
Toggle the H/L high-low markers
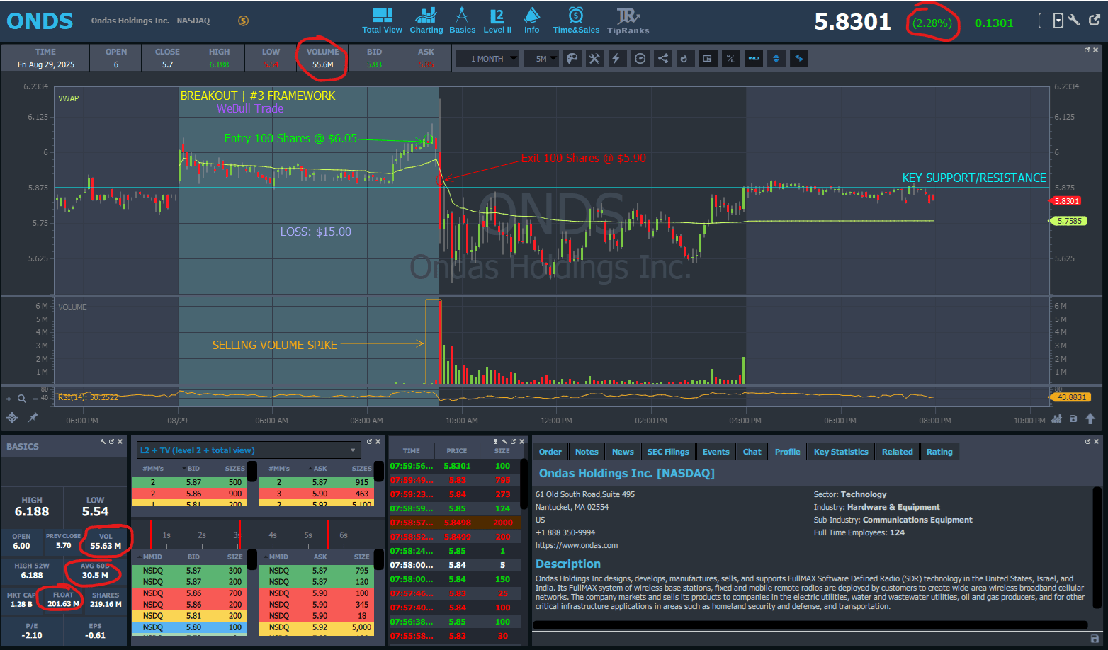730,59
